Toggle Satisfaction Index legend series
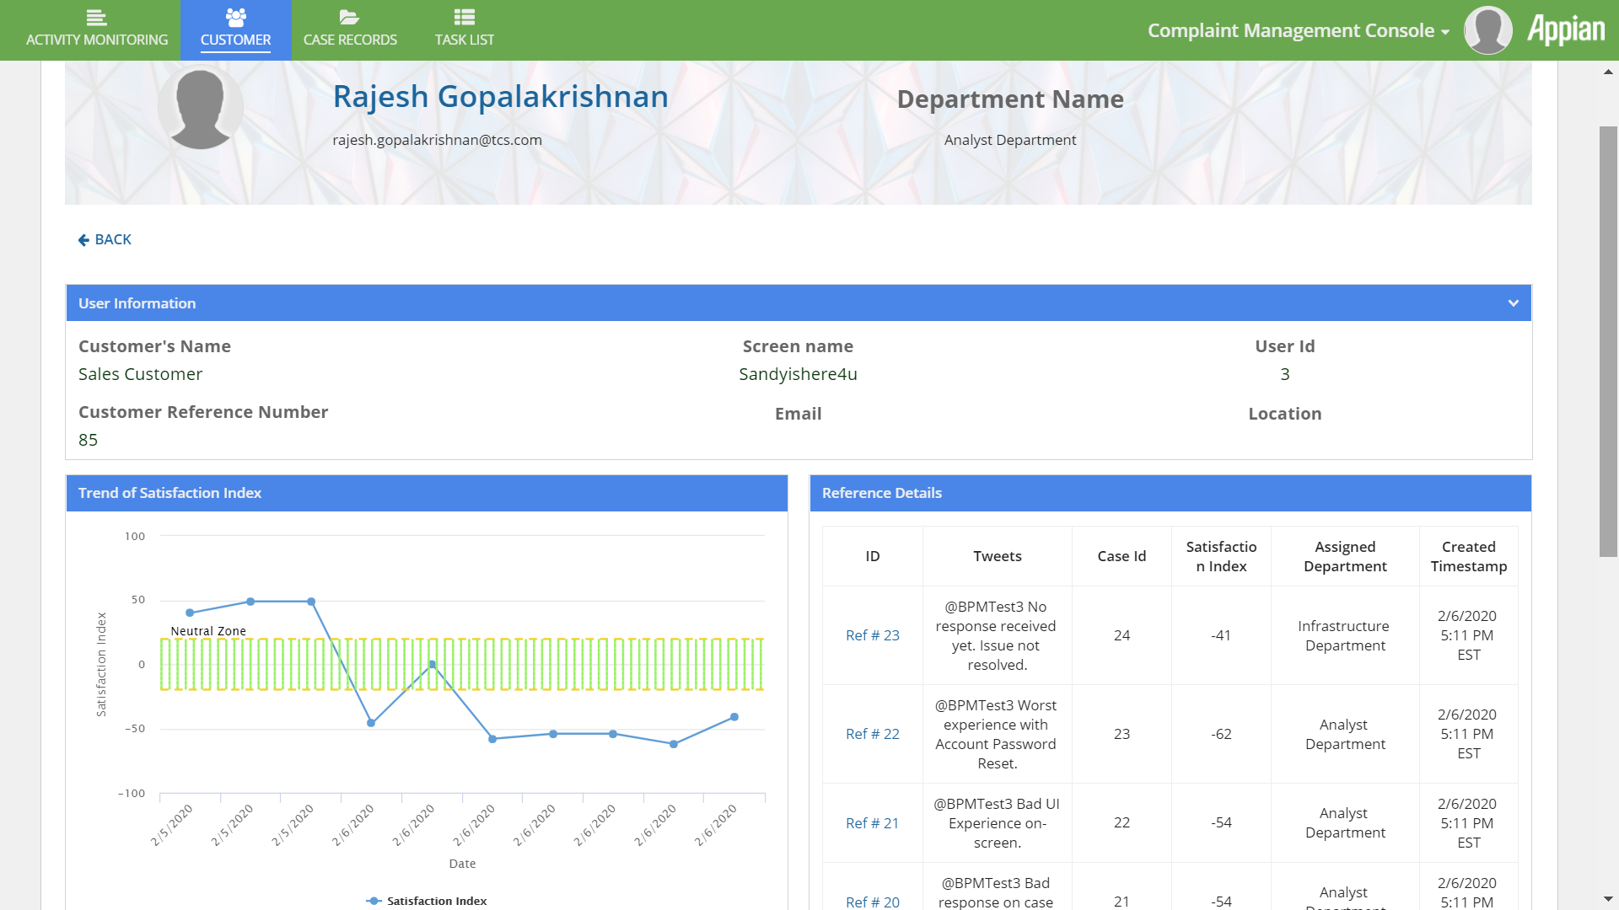The image size is (1619, 910). [x=428, y=901]
